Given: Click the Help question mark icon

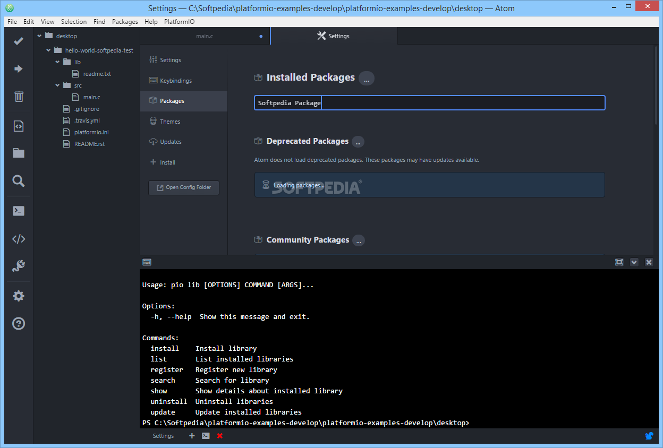Looking at the screenshot, I should click(19, 323).
